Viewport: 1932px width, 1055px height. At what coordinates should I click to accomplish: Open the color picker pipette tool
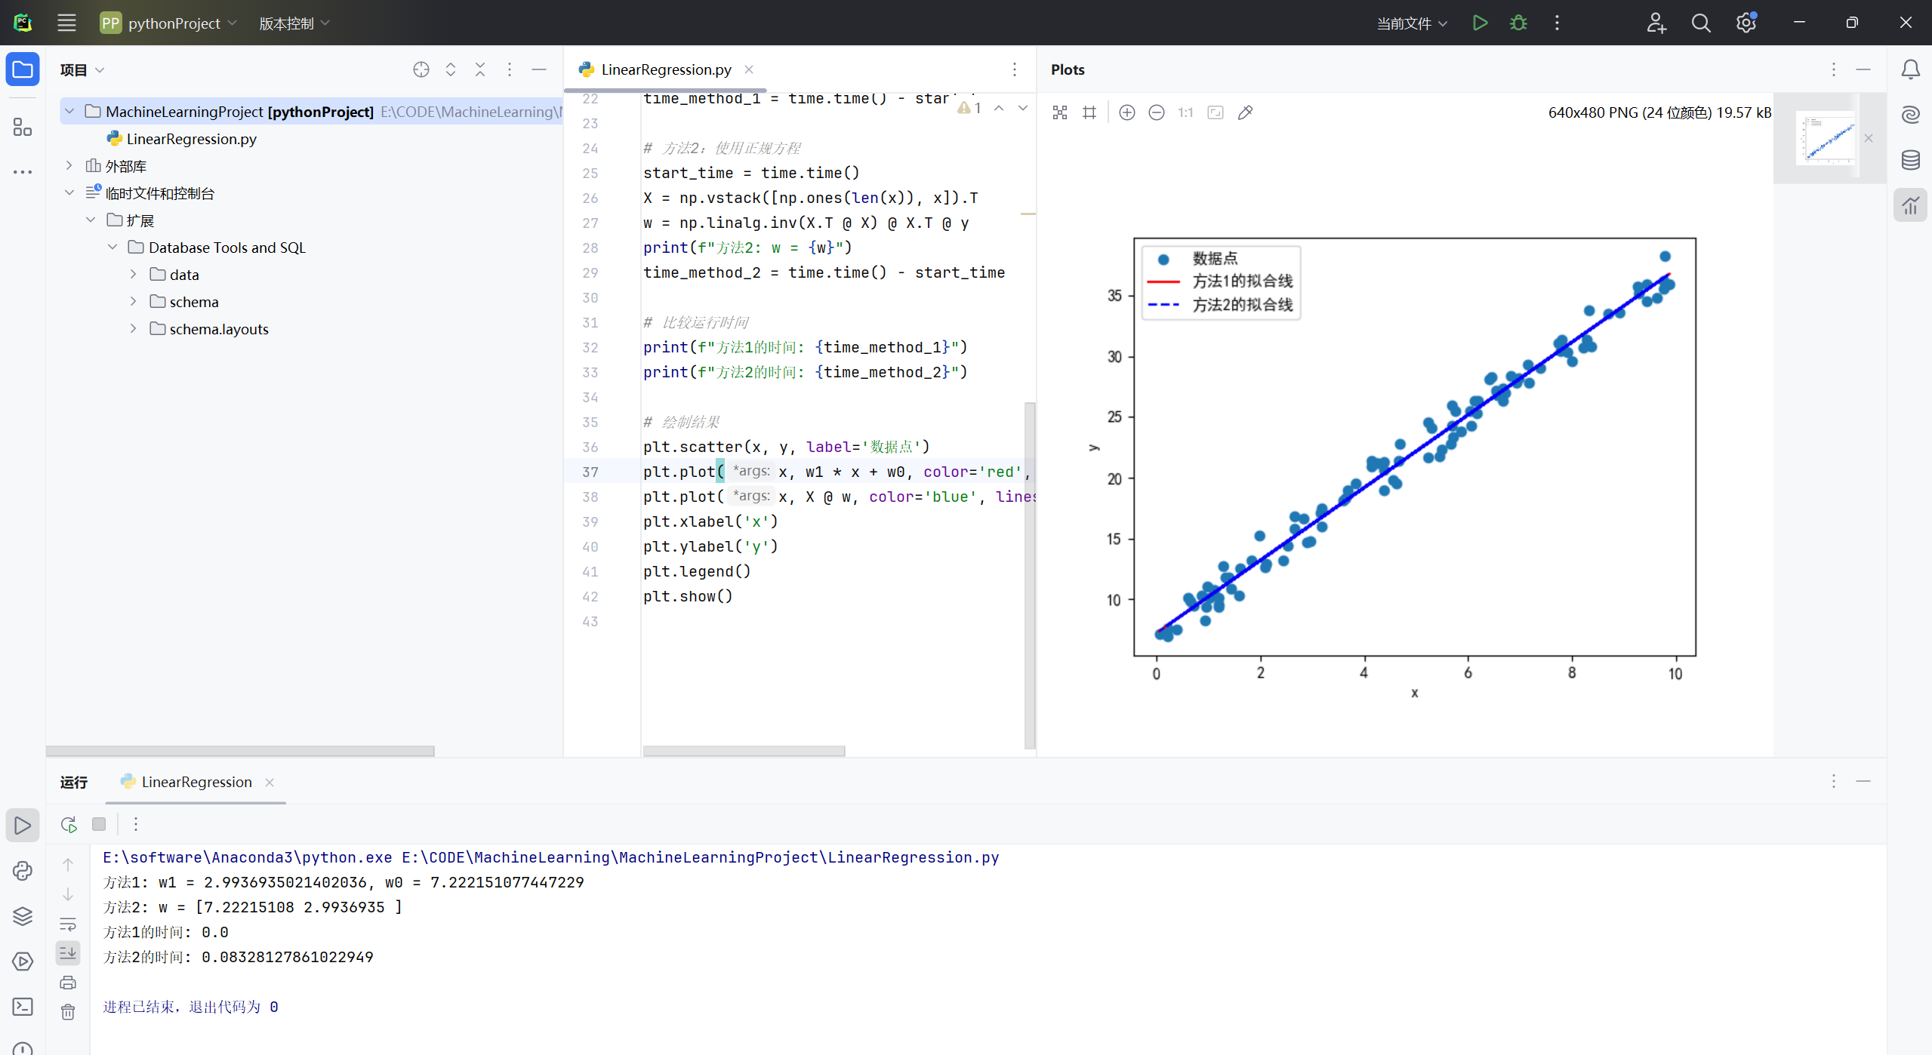[x=1245, y=112]
